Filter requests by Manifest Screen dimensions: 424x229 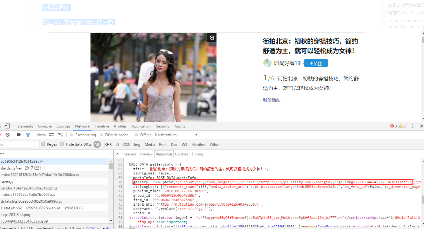(x=199, y=144)
